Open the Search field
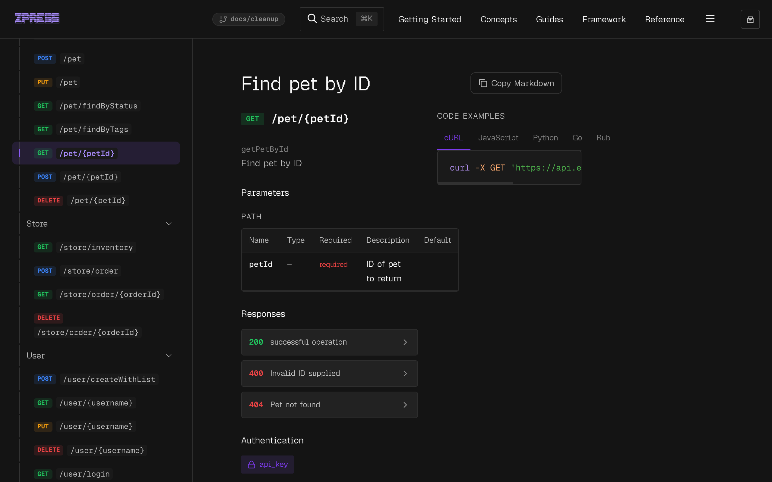The image size is (772, 482). pyautogui.click(x=342, y=19)
